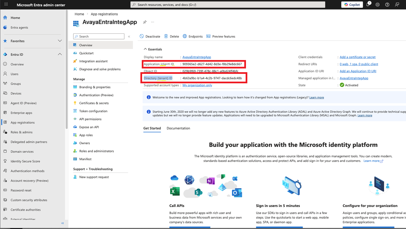Viewport: 406px width, 229px height.
Task: Click the notifications bell icon
Action: pyautogui.click(x=368, y=5)
